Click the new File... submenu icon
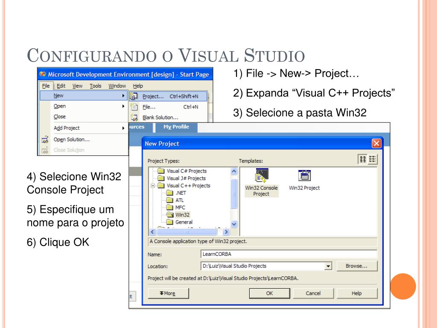Viewport: 437px width, 328px height. pyautogui.click(x=134, y=107)
